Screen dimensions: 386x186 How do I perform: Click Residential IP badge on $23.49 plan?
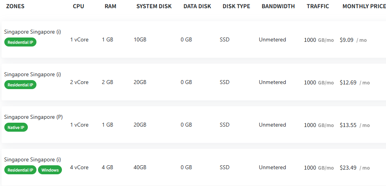(x=20, y=170)
